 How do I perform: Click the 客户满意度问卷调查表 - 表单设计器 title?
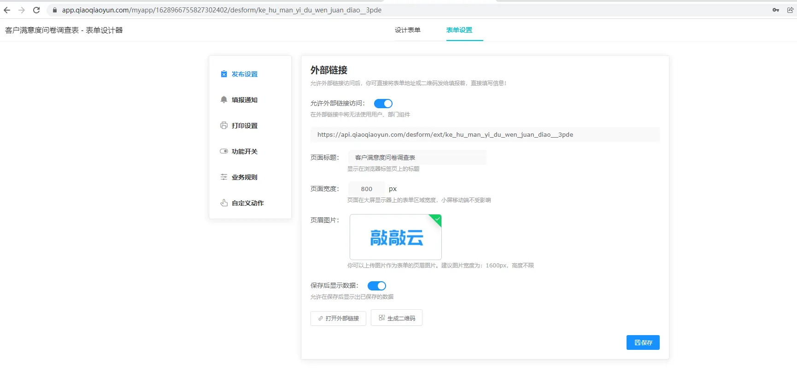[x=64, y=30]
